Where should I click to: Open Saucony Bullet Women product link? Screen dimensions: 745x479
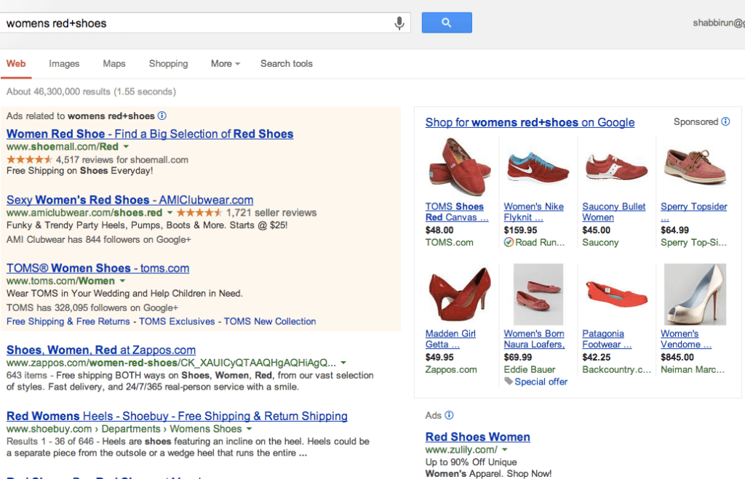(614, 212)
